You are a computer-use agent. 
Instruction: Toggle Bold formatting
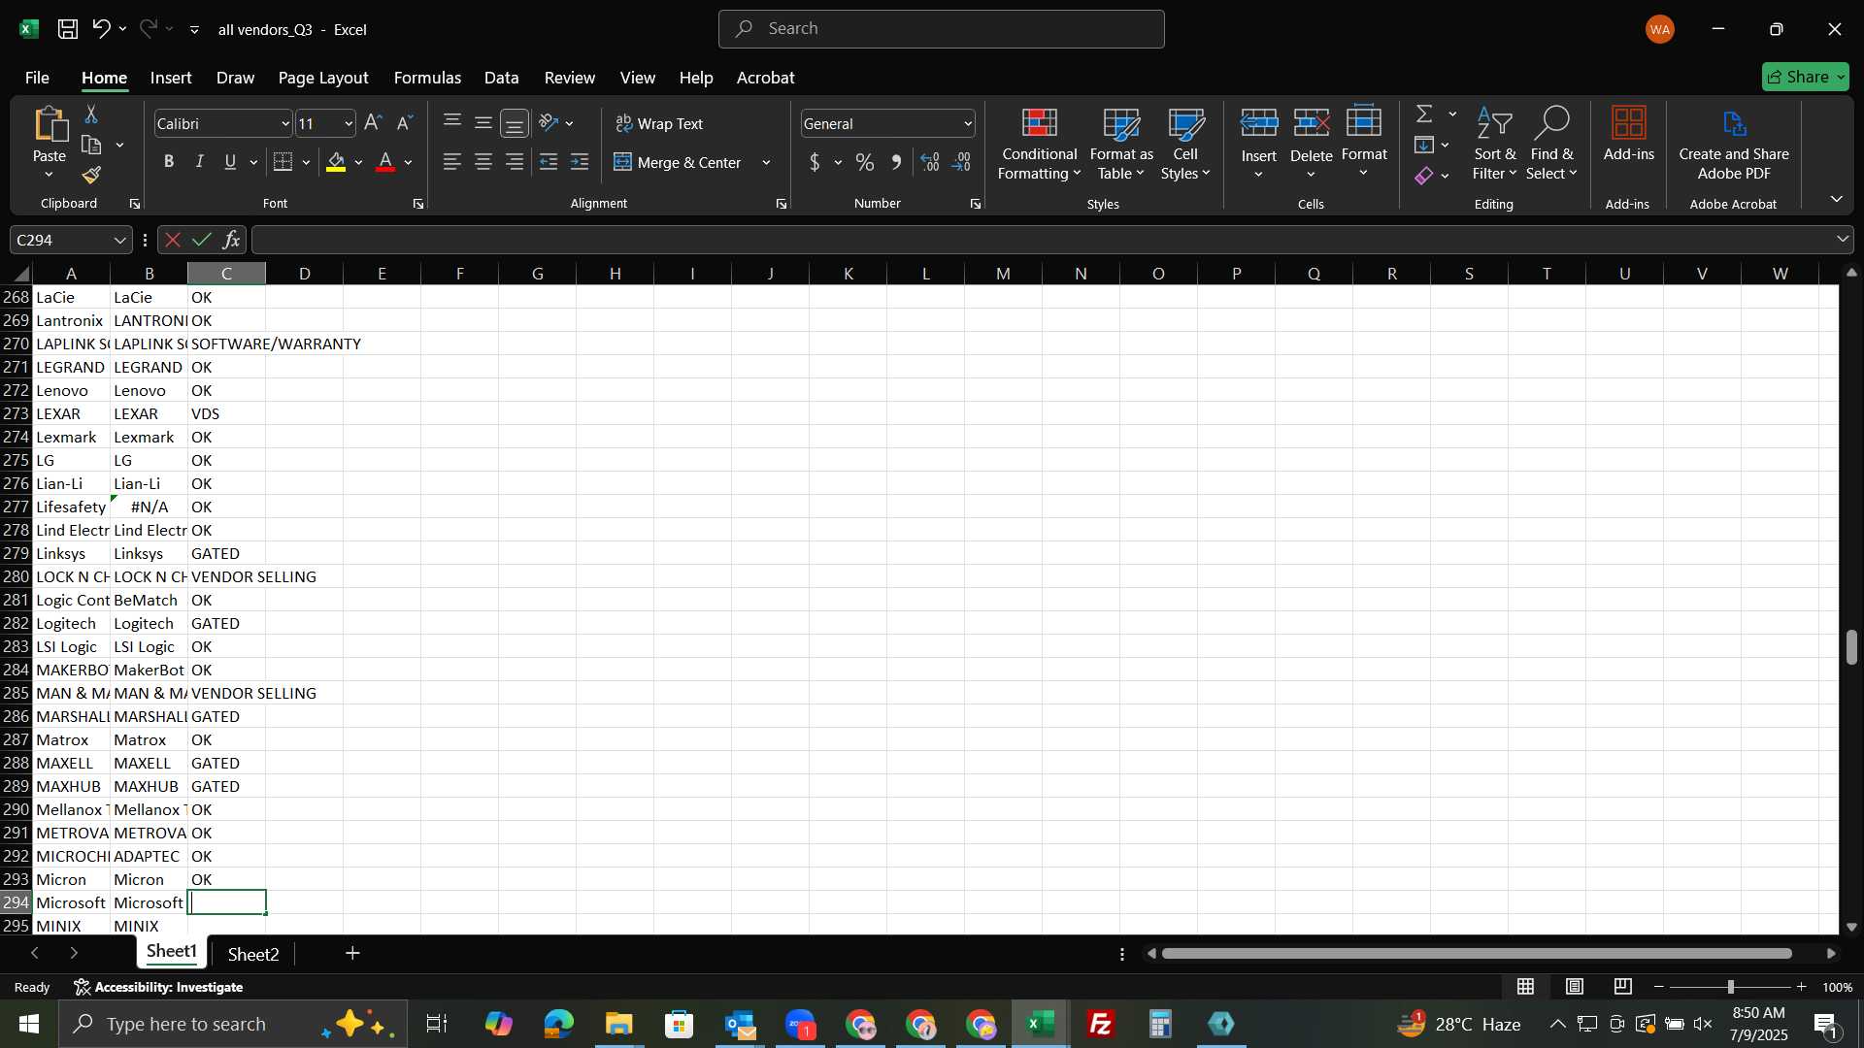point(169,162)
